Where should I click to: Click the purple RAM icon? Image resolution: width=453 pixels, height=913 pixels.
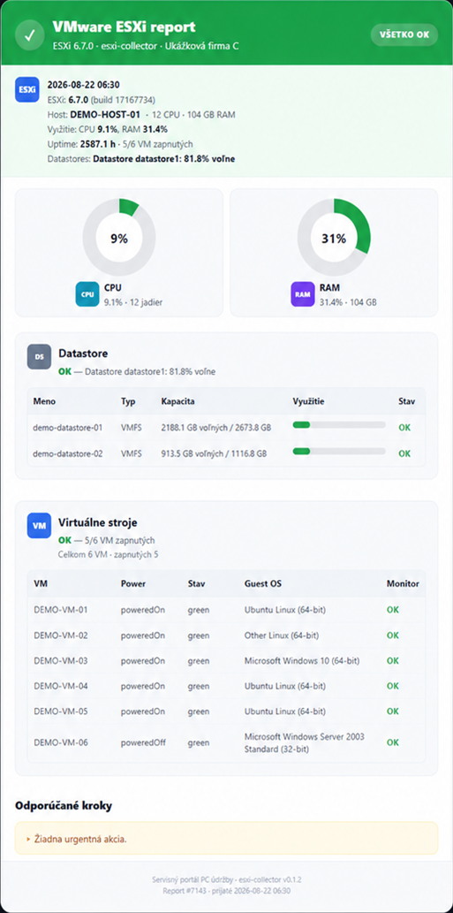click(302, 294)
